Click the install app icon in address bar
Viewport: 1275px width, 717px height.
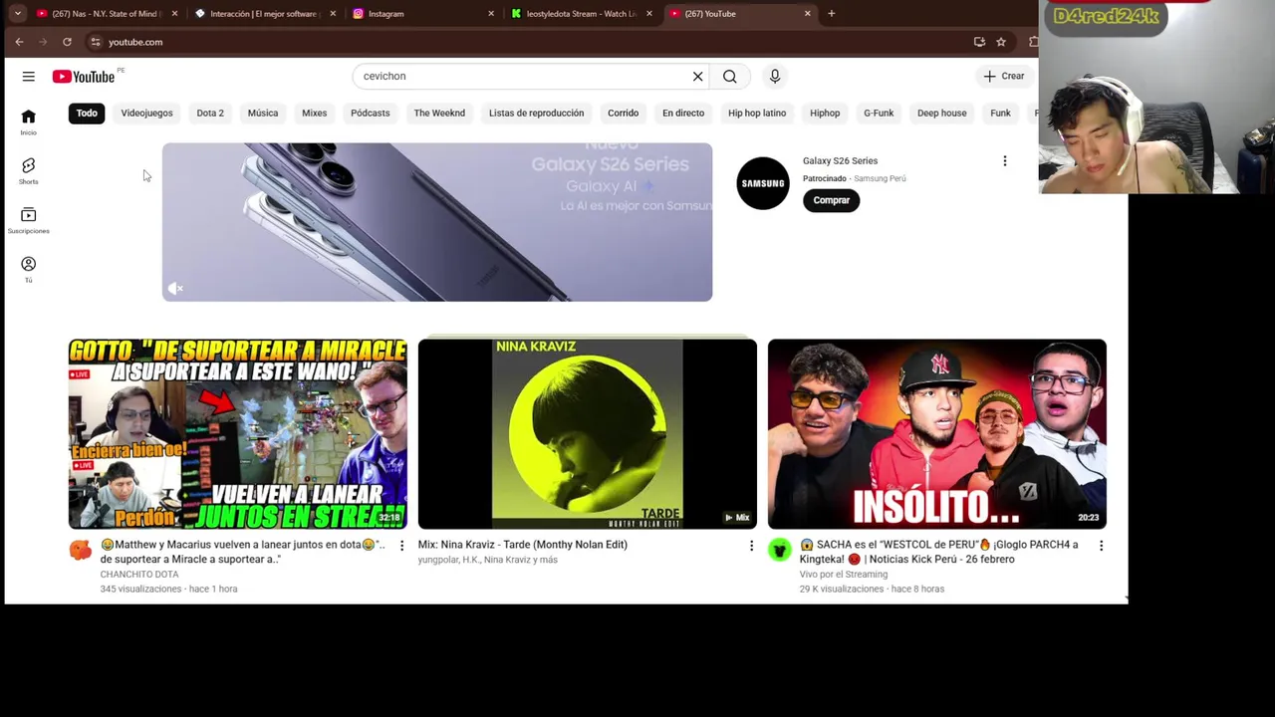coord(979,42)
